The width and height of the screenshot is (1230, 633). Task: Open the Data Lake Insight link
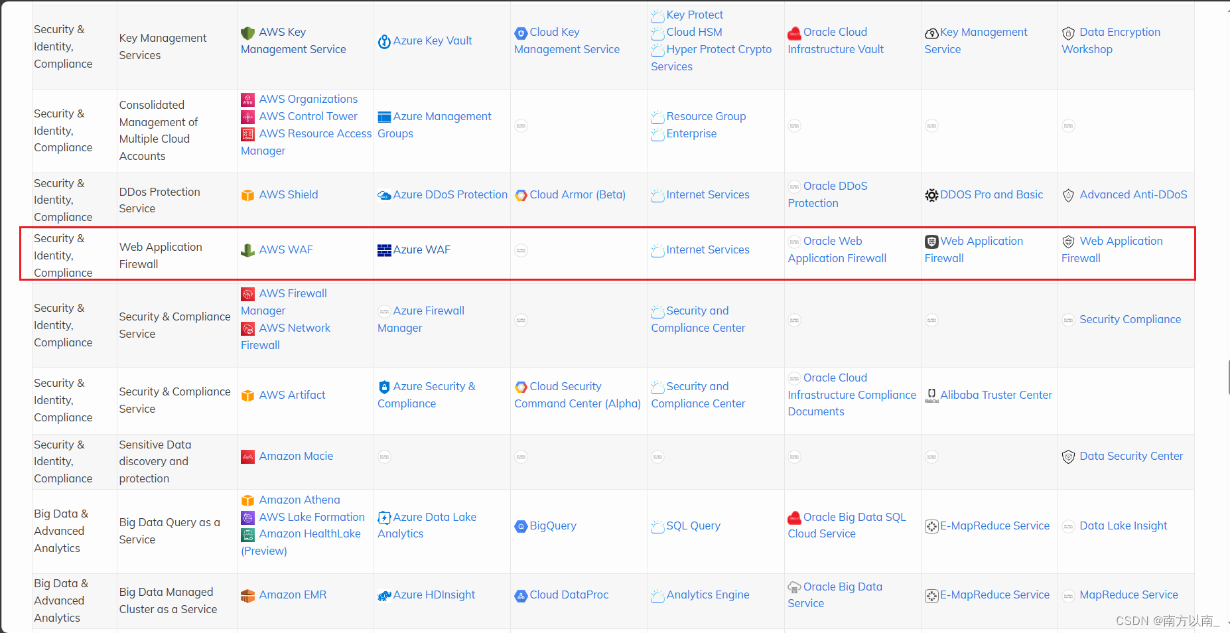point(1123,526)
